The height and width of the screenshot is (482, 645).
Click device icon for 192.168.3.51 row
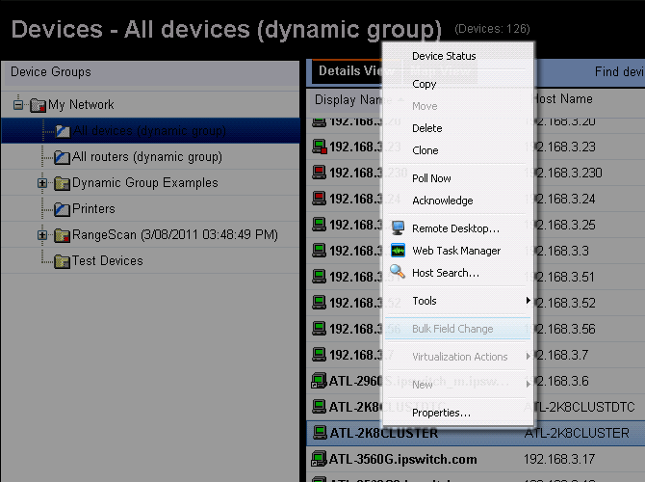coord(320,277)
